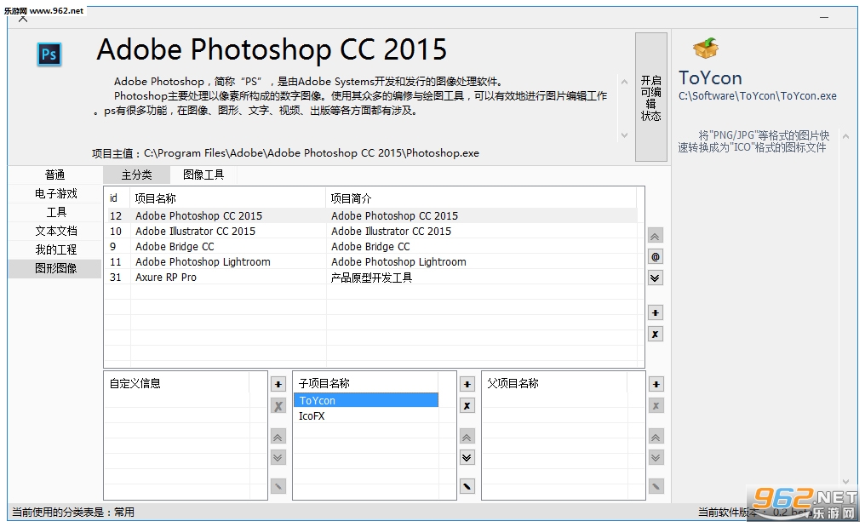Screen dimensions: 865x527
Task: Toggle 开启可编辑状态 editing mode
Action: [651, 97]
